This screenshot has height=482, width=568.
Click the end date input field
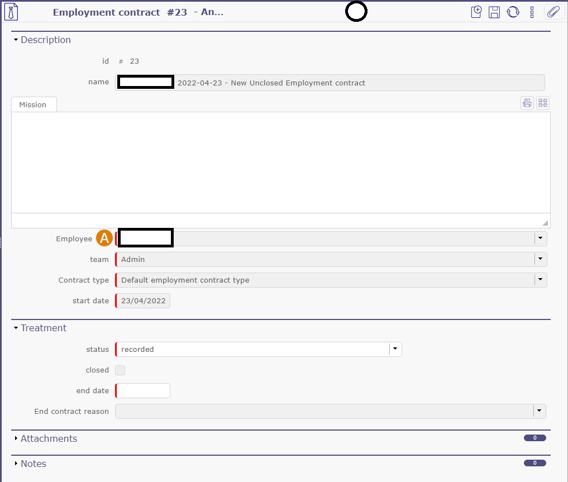click(143, 391)
